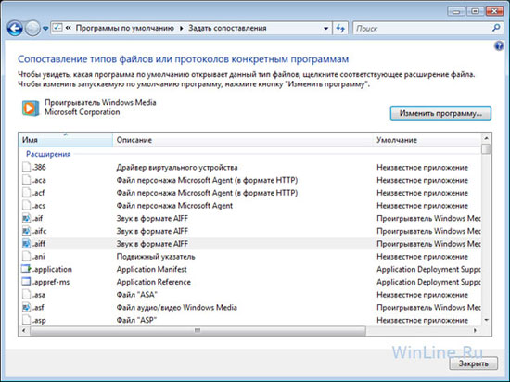Click 'Изменить программу...' button

(x=440, y=113)
